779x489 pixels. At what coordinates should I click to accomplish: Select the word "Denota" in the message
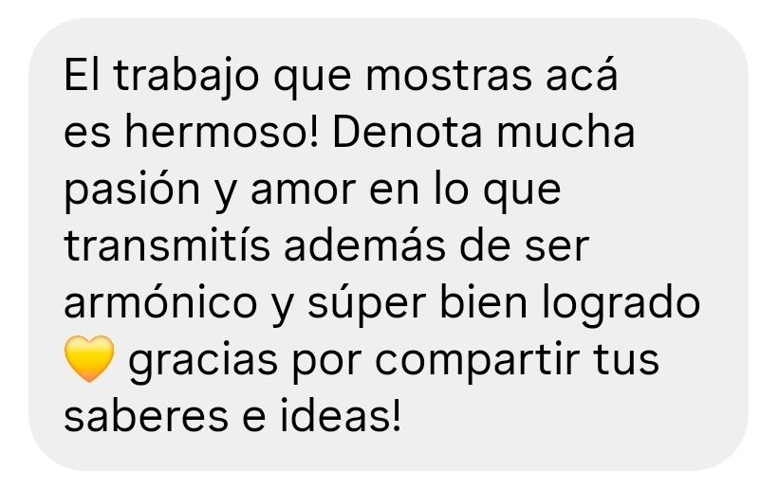coord(407,133)
